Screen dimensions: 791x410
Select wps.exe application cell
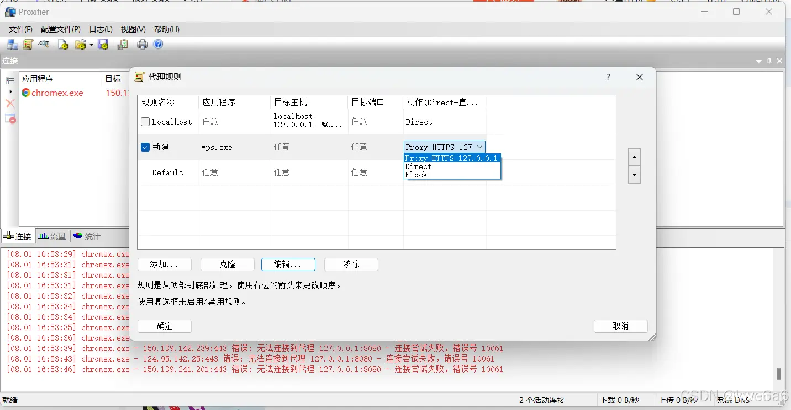tap(235, 147)
